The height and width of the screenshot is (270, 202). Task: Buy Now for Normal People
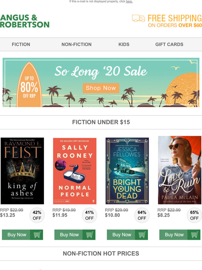tap(75, 234)
